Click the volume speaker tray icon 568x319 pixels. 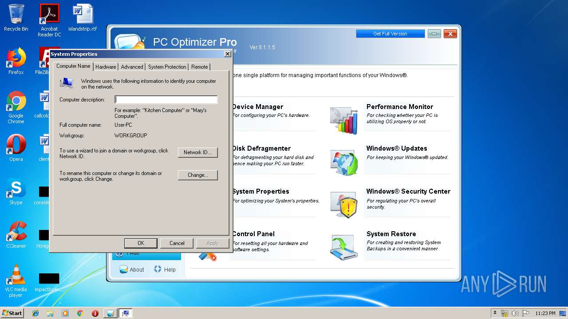pos(515,313)
